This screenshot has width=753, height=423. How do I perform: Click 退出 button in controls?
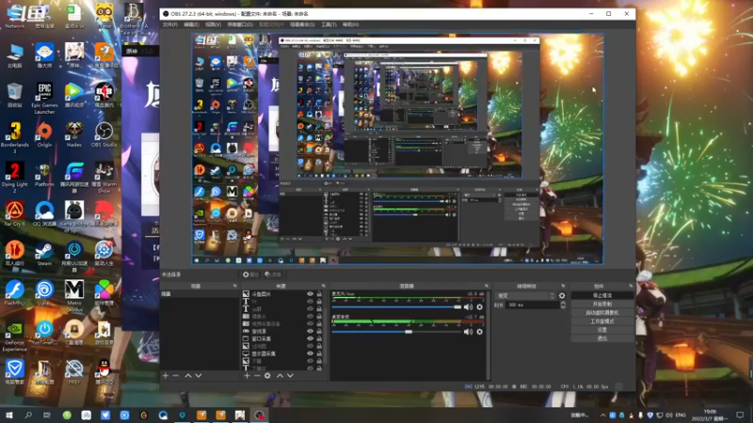602,338
